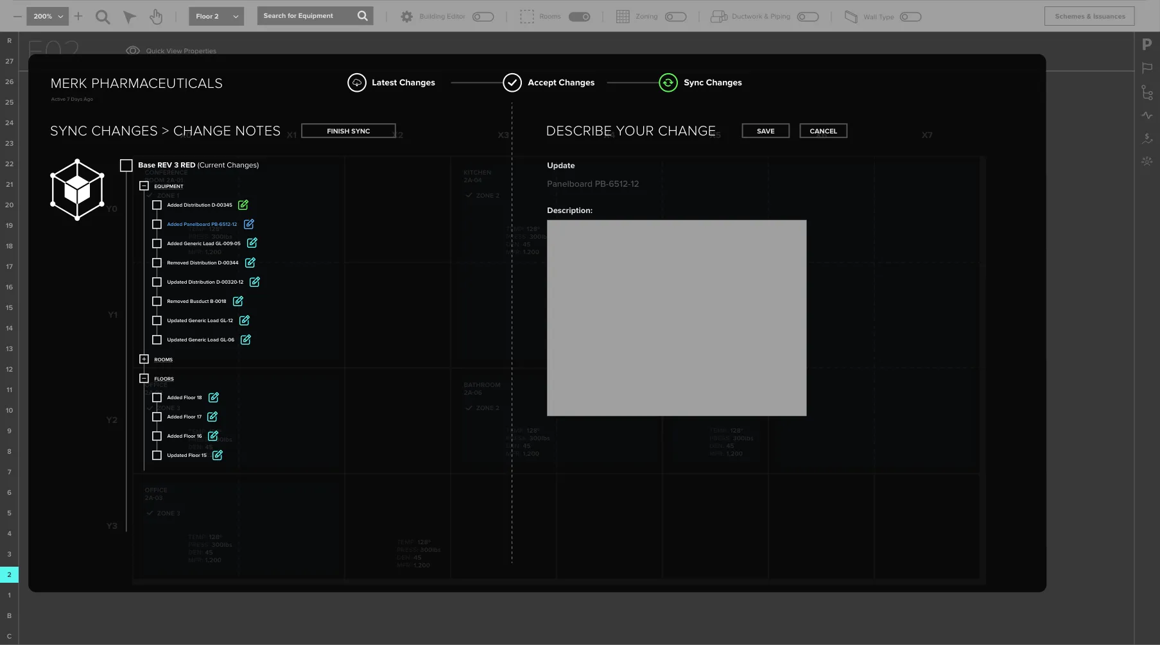1160x645 pixels.
Task: Open Schemes & Issuances
Action: (1089, 16)
